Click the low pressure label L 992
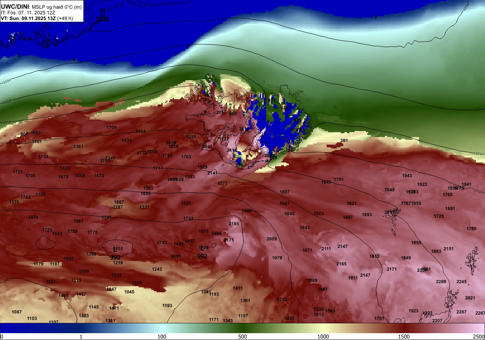Image resolution: width=485 pixels, height=340 pixels. (202, 252)
